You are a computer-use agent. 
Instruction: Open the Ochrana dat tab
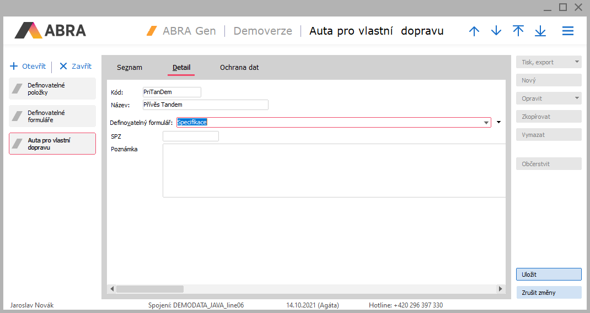point(239,68)
